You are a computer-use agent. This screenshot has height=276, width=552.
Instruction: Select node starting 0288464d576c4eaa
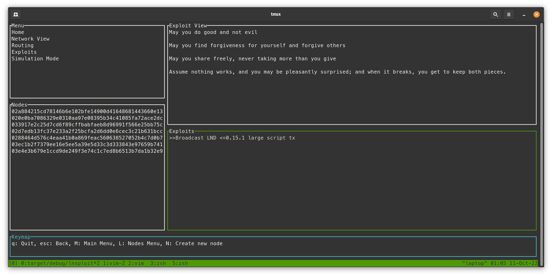tap(87, 138)
